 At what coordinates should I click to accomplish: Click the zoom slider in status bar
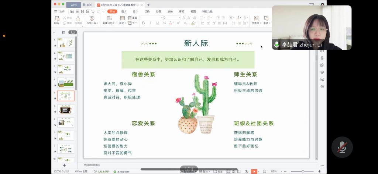[303, 171]
